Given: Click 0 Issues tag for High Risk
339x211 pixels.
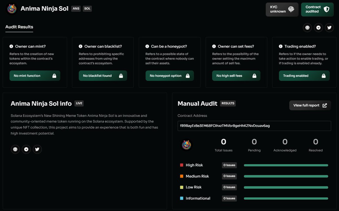Looking at the screenshot, I should 229,165.
